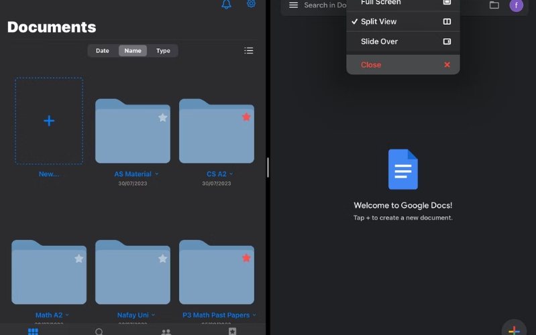
Task: Open account avatar with letter f
Action: [516, 5]
